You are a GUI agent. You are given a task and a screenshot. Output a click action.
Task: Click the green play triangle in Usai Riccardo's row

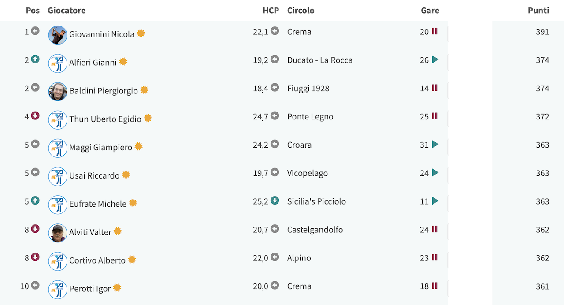tap(435, 172)
